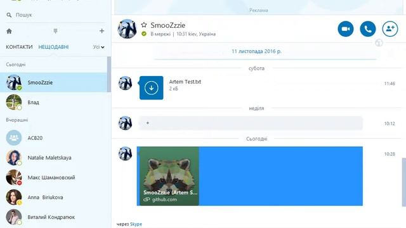The height and width of the screenshot is (228, 406).
Task: Click the chat history scrollbar
Action: coord(404,182)
